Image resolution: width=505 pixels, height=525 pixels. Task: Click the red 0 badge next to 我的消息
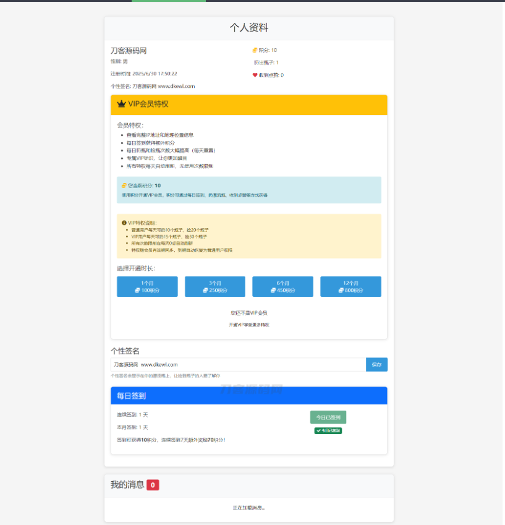pyautogui.click(x=153, y=485)
